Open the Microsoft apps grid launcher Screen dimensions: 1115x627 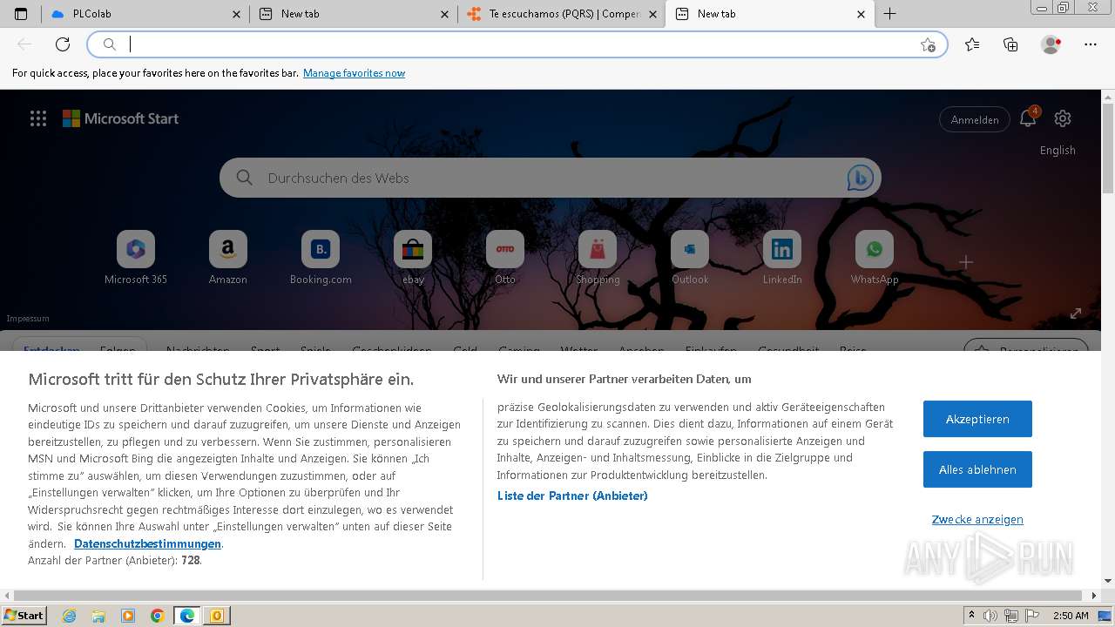(x=38, y=118)
